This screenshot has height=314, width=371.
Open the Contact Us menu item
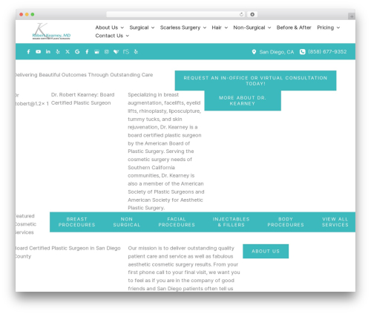[x=109, y=36]
